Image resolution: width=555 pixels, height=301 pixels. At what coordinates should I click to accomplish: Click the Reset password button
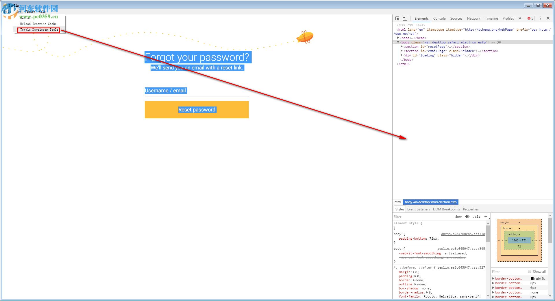pyautogui.click(x=197, y=110)
